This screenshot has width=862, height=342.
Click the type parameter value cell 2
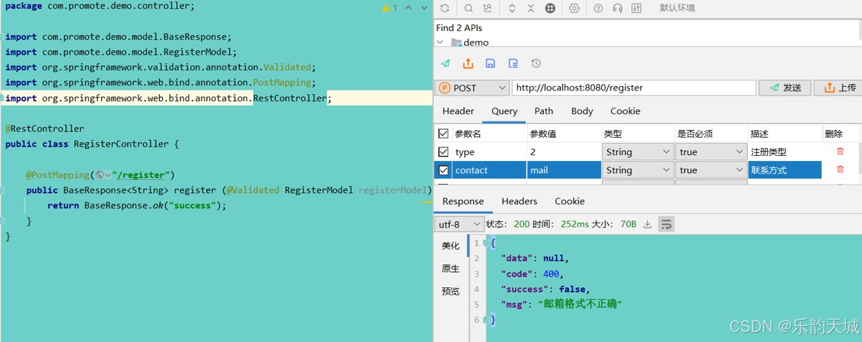564,152
